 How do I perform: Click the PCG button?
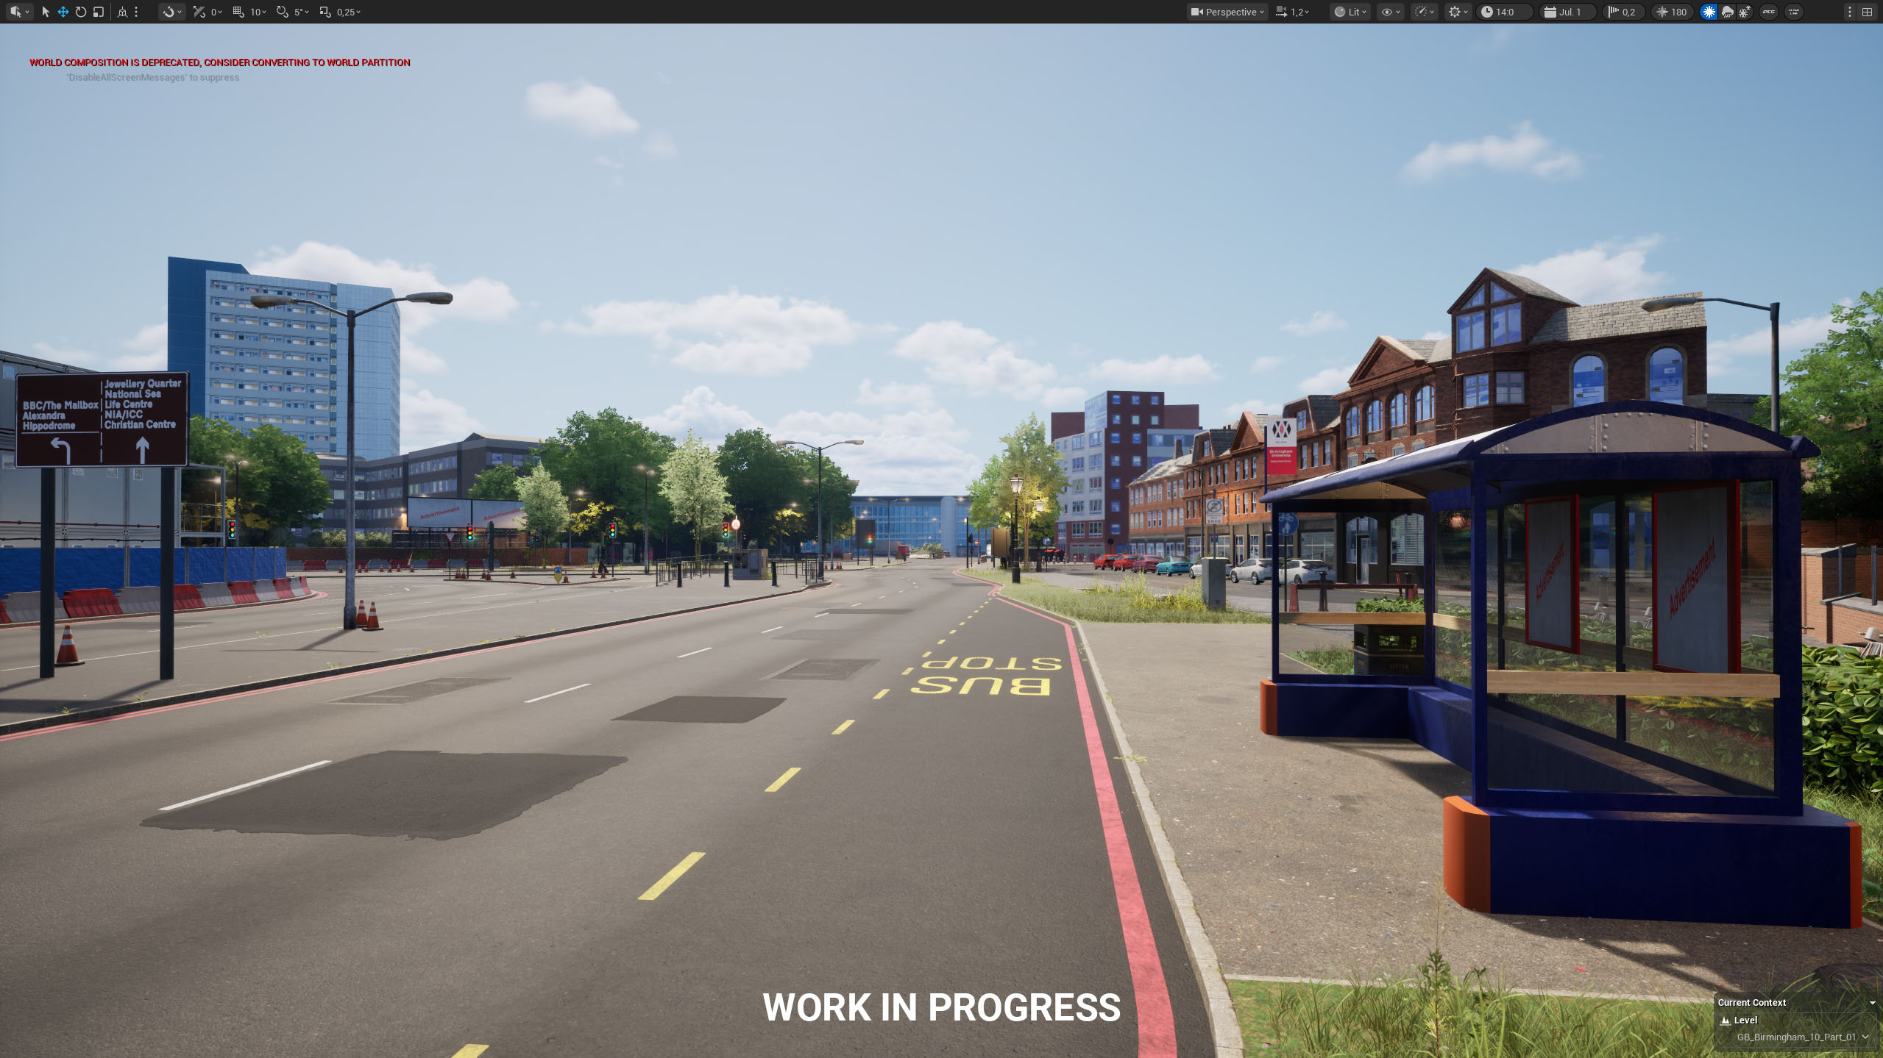coord(1769,12)
